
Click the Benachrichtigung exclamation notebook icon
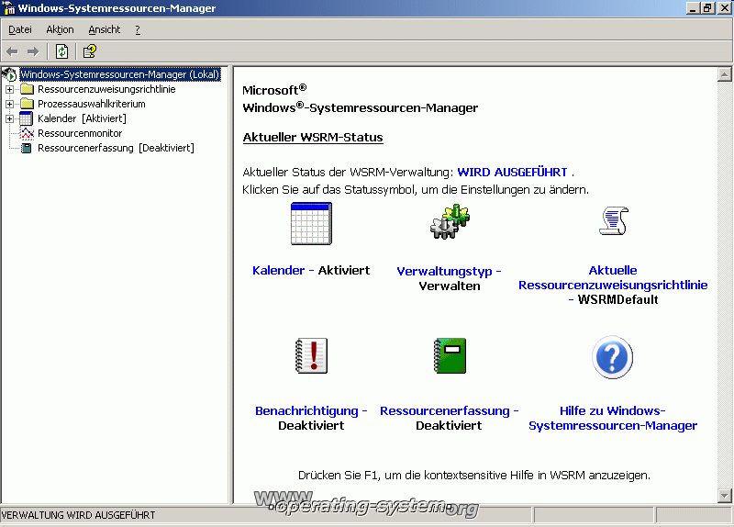311,355
